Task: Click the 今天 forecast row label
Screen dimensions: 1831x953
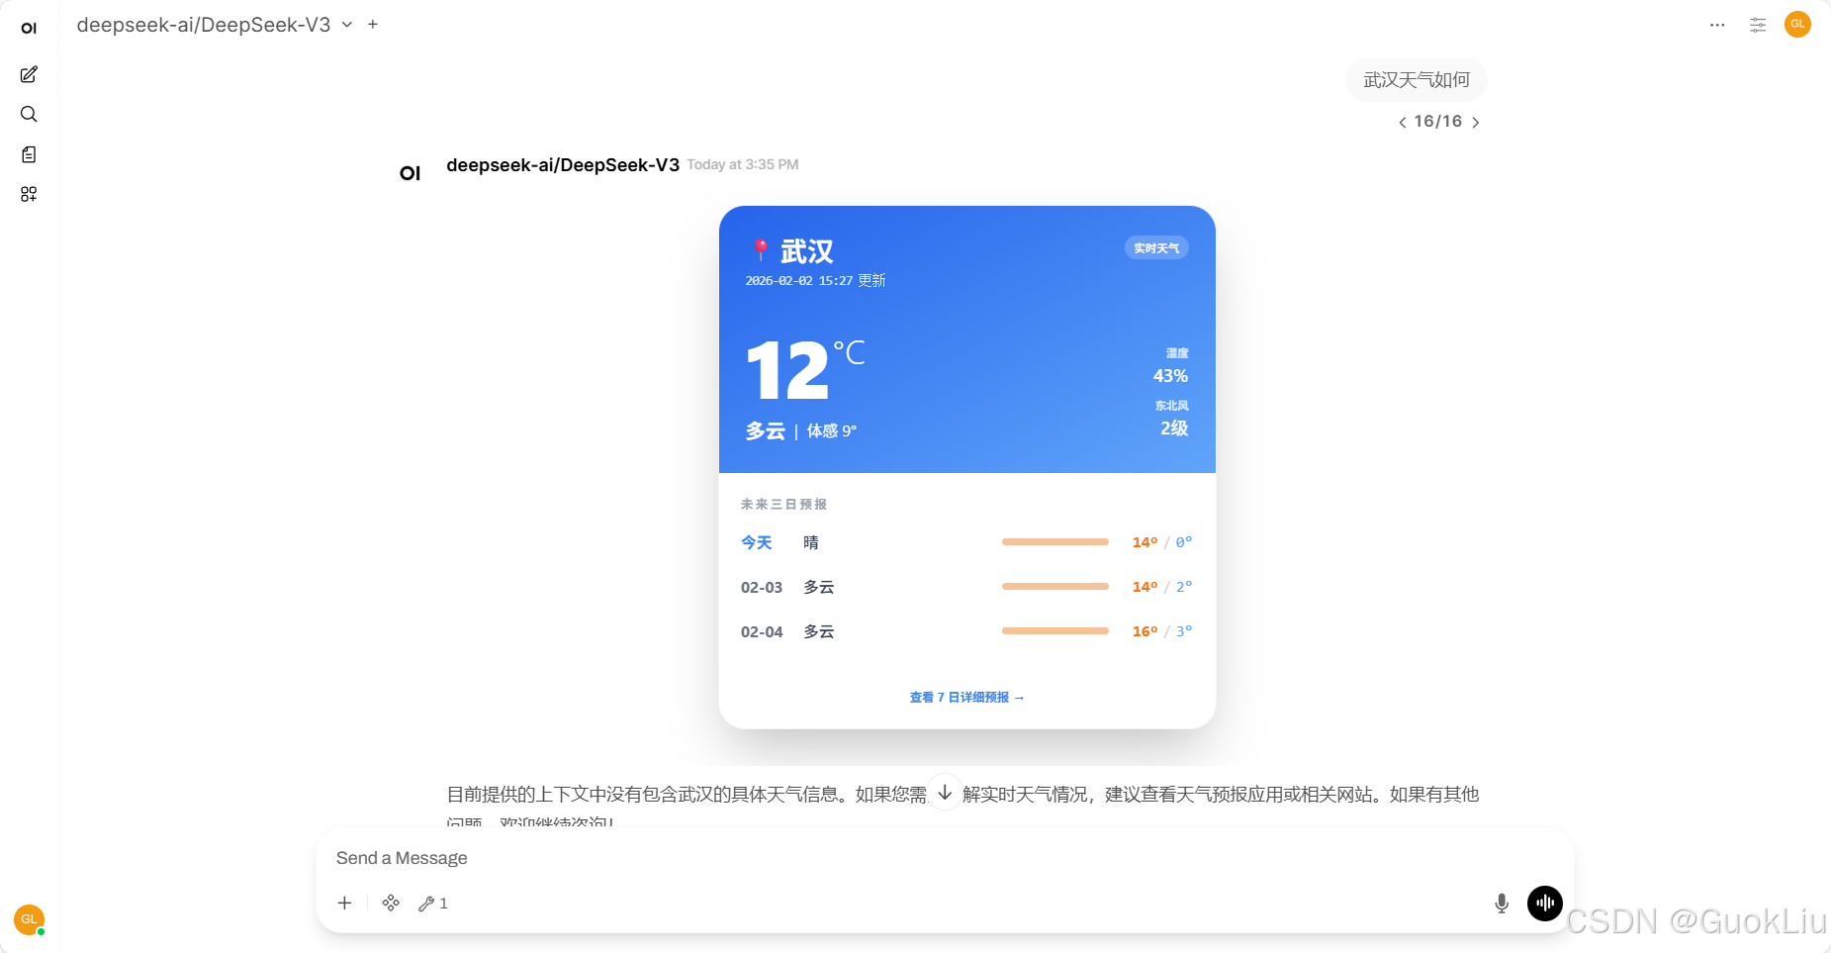Action: tap(757, 542)
